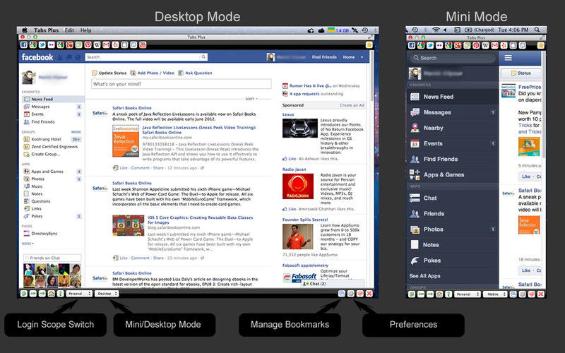Click the Facebook Search field in Desktop Mode

tap(146, 57)
